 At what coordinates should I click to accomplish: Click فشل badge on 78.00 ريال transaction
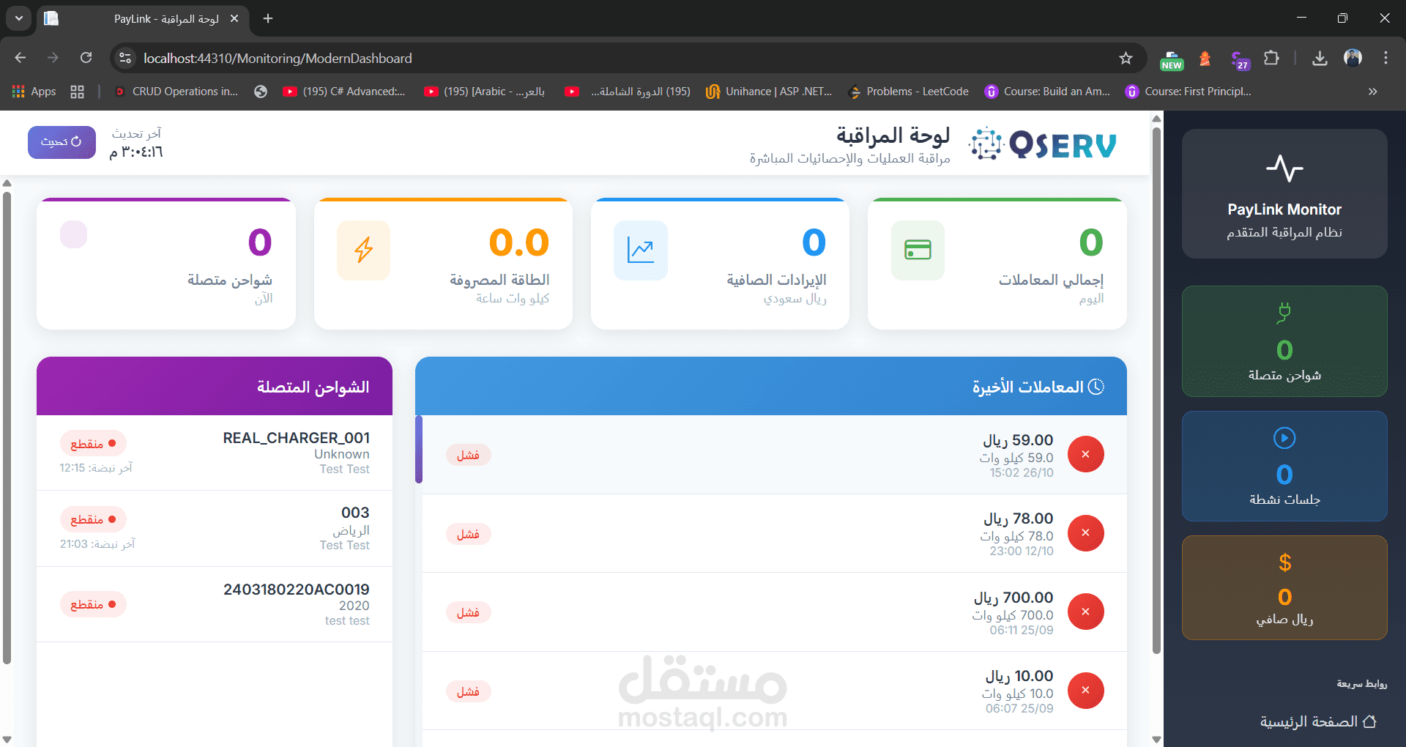(x=469, y=534)
